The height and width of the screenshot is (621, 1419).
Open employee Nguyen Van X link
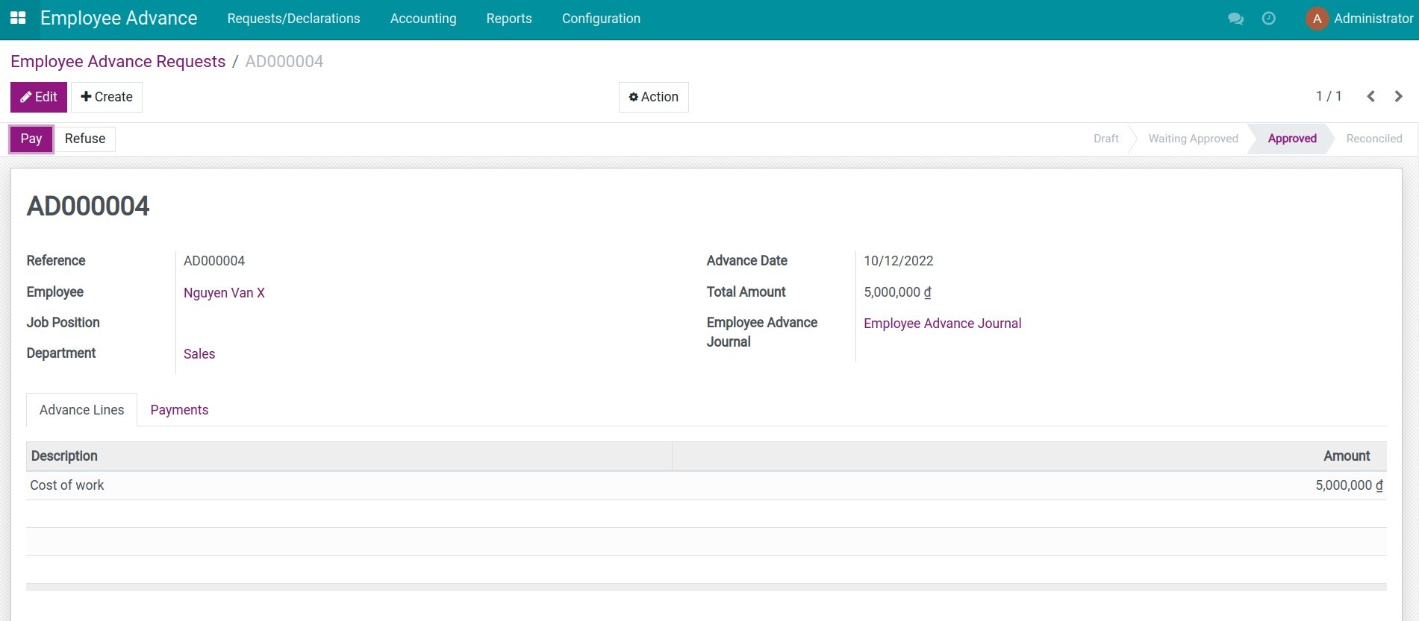click(224, 293)
